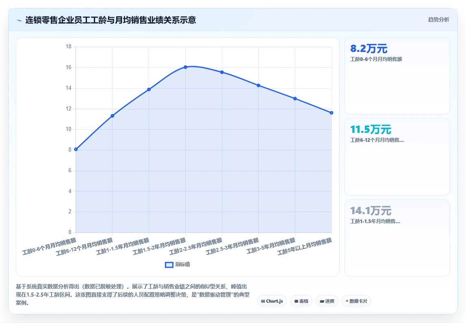Click the 表格 tag button
This screenshot has width=466, height=323.
(x=301, y=301)
